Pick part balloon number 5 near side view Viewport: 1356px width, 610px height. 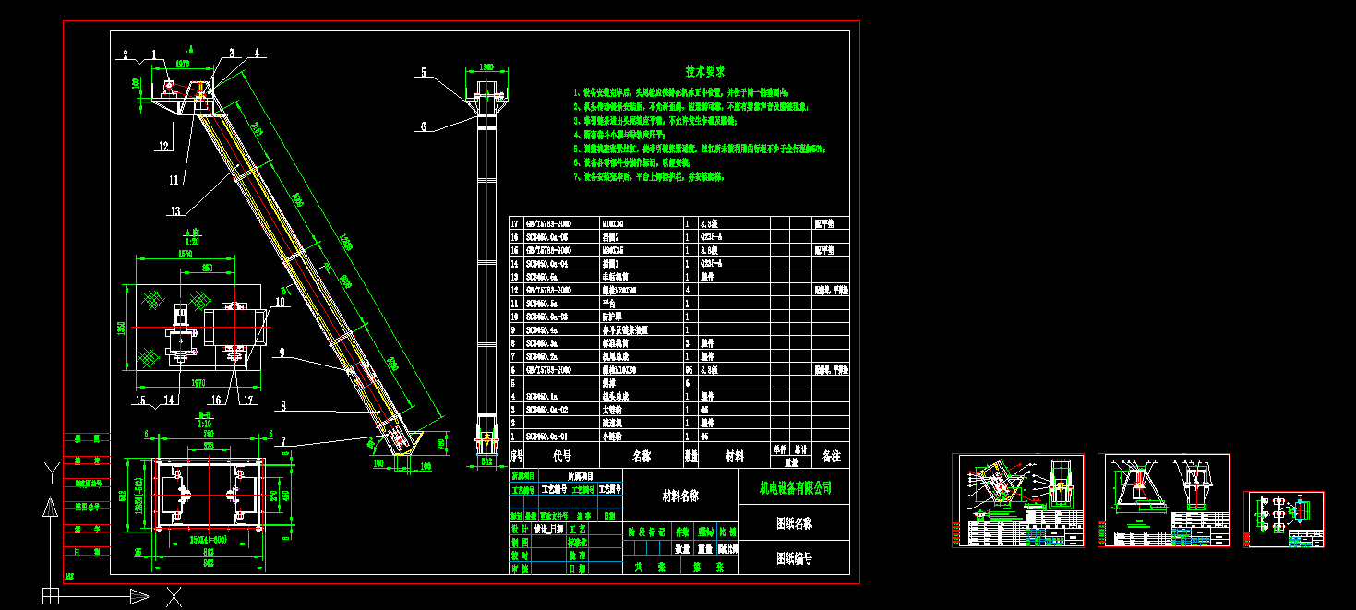pos(424,72)
